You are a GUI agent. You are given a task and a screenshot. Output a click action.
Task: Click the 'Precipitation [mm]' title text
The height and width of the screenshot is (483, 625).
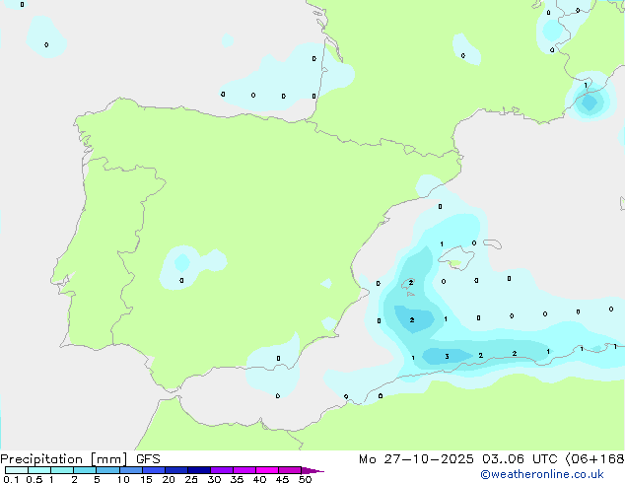click(64, 459)
